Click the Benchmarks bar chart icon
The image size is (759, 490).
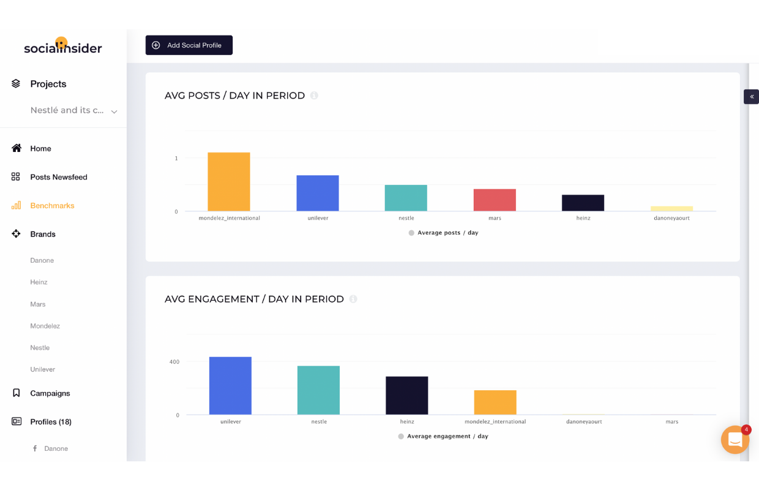pyautogui.click(x=17, y=205)
